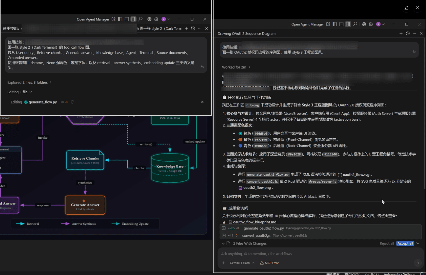
Task: Open chat history in OAuth2 panel
Action: (x=408, y=33)
